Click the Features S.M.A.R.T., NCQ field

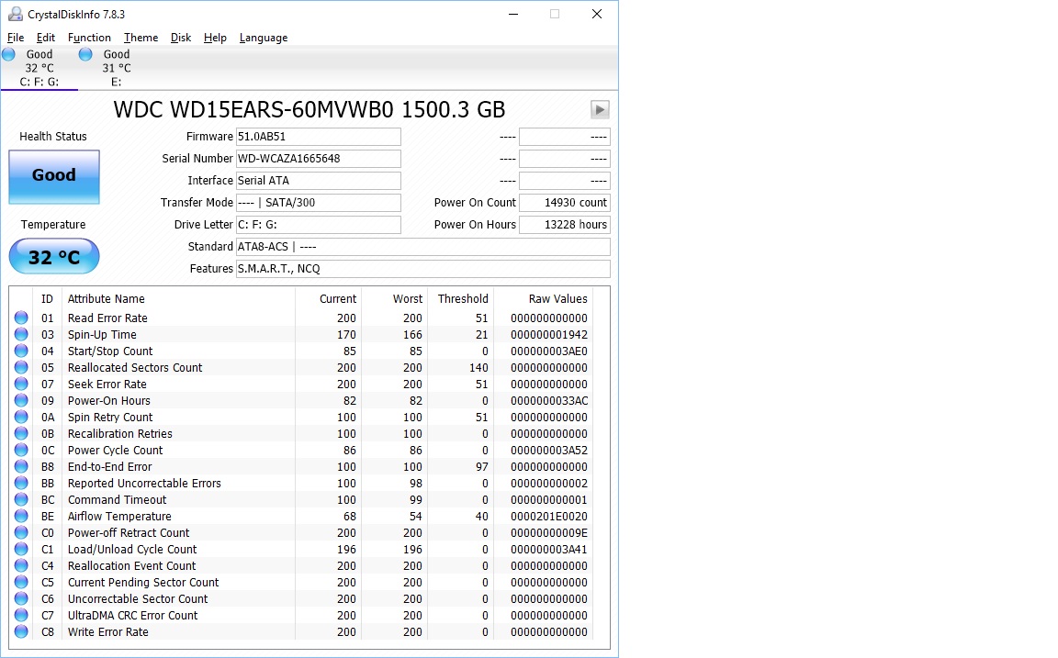423,269
